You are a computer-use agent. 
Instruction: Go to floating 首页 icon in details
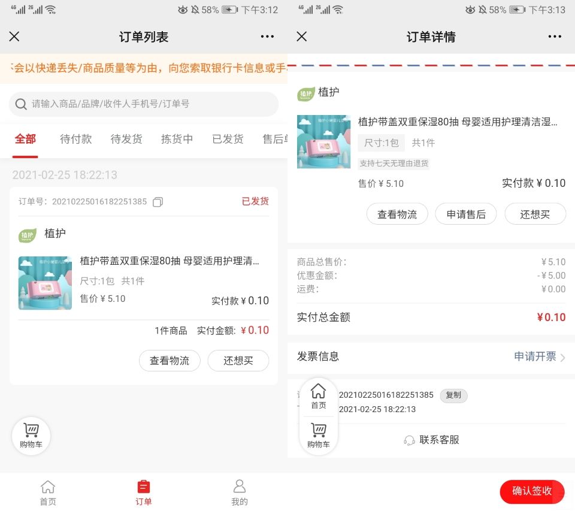tap(318, 397)
